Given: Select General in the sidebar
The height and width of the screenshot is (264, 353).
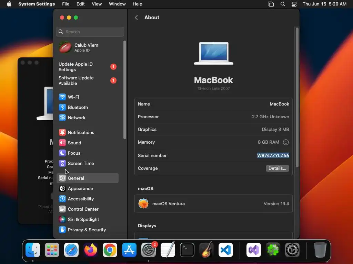Looking at the screenshot, I should pos(87,178).
